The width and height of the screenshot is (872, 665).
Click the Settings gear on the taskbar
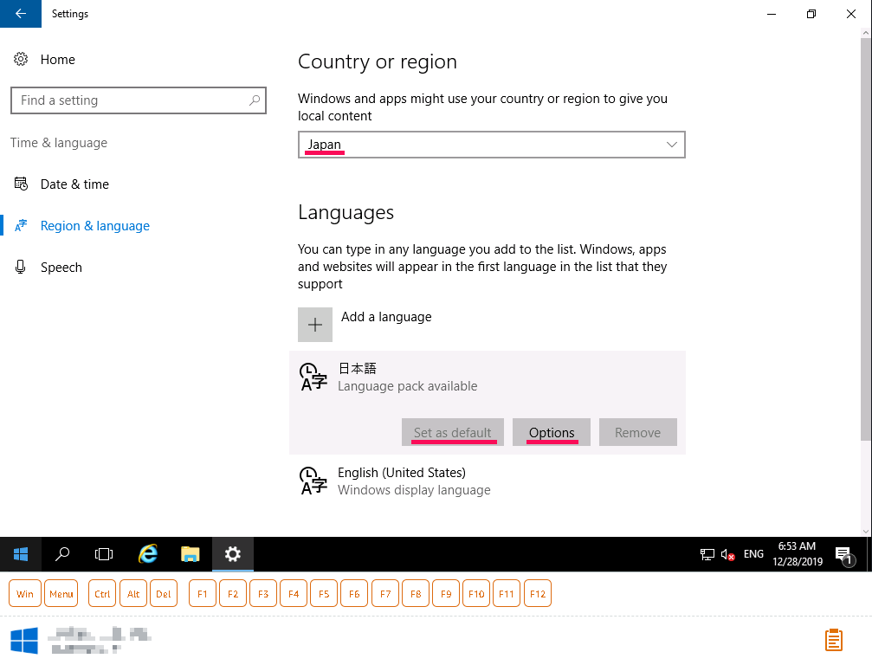pyautogui.click(x=232, y=554)
